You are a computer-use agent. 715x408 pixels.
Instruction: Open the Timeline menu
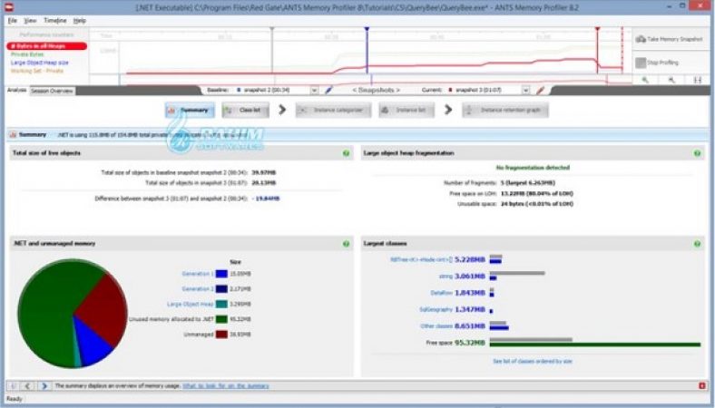click(x=55, y=21)
